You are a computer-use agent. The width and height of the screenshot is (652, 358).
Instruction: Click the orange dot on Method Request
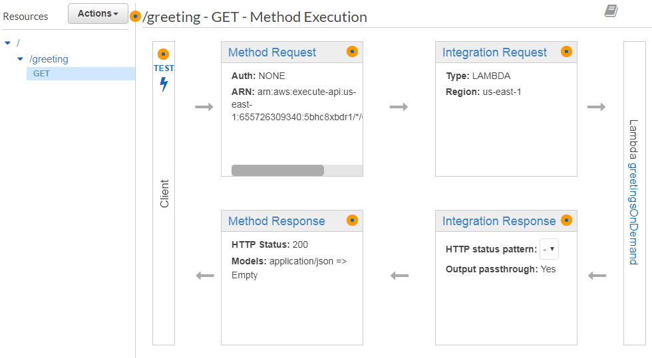point(352,51)
